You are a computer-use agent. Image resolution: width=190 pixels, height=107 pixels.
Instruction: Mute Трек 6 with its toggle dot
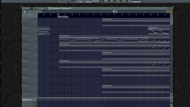click(37, 67)
